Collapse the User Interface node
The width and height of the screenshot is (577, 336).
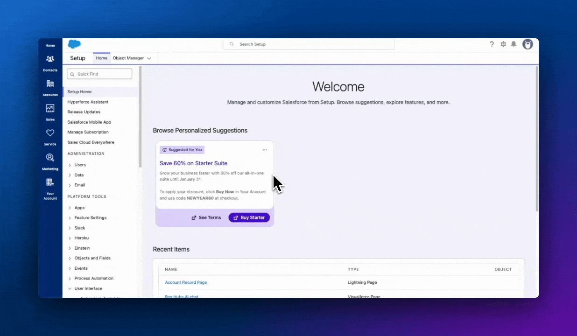pos(70,289)
